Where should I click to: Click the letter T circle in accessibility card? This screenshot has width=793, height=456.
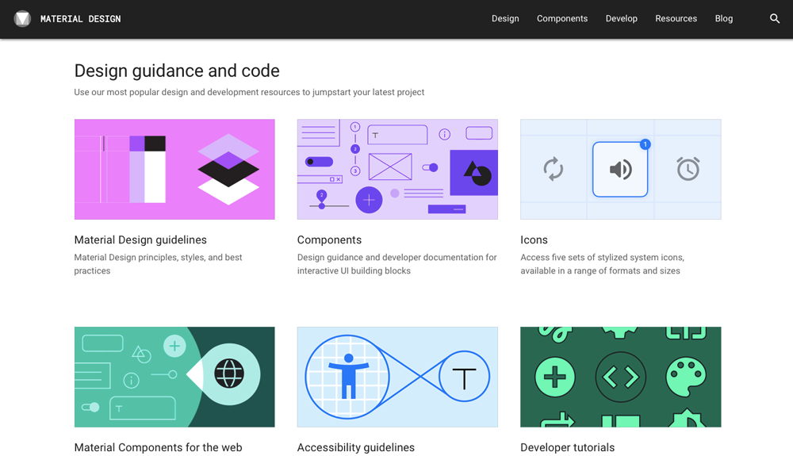pyautogui.click(x=464, y=376)
